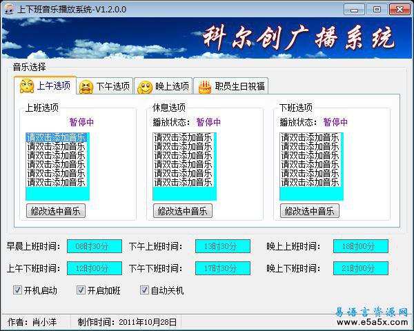Select last 请双击添加音乐 entry in 上班选项 list
Image resolution: width=414 pixels, height=331 pixels.
57,182
